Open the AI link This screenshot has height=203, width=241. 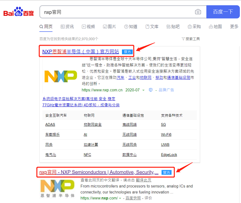tap(85, 135)
